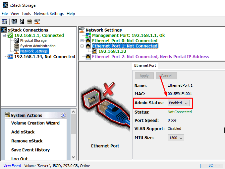Click the Network Settings icon in left tree

point(17,51)
